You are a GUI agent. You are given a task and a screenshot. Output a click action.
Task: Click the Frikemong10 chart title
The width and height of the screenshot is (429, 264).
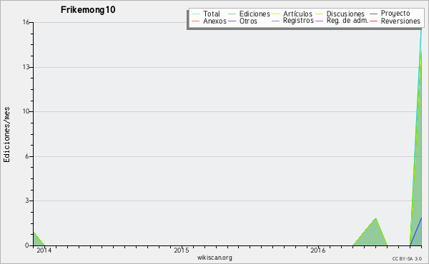click(88, 10)
